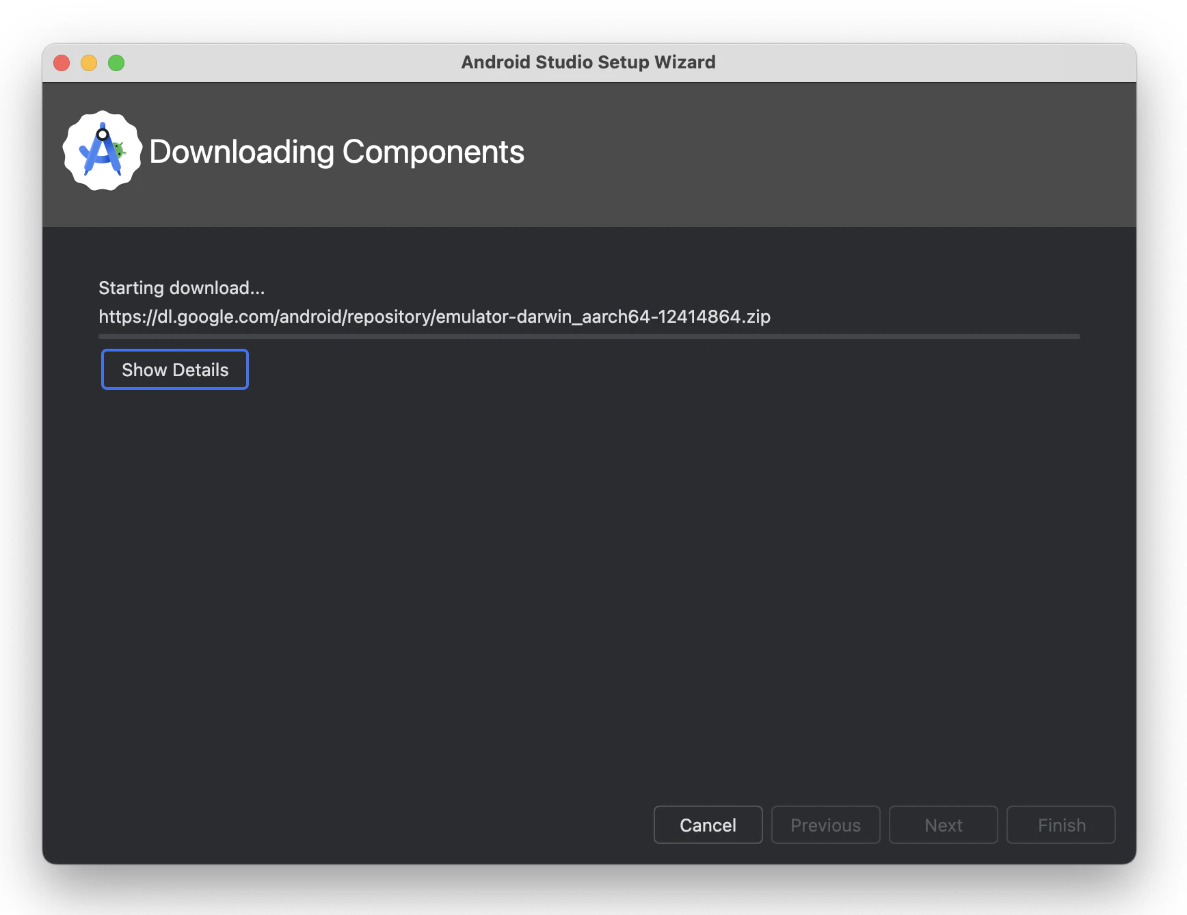This screenshot has width=1187, height=915.
Task: Click the Android Studio Setup Wizard title
Action: click(589, 62)
